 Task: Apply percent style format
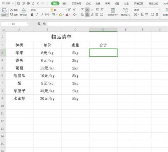click(x=142, y=15)
